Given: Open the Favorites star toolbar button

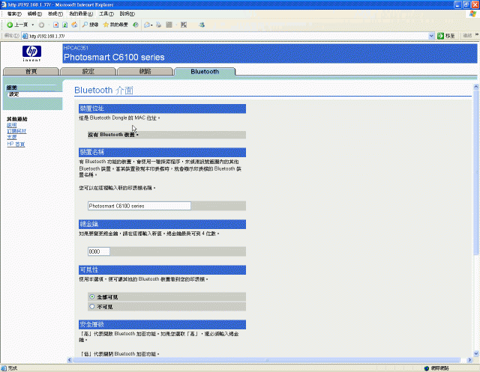Looking at the screenshot, I should [115, 25].
